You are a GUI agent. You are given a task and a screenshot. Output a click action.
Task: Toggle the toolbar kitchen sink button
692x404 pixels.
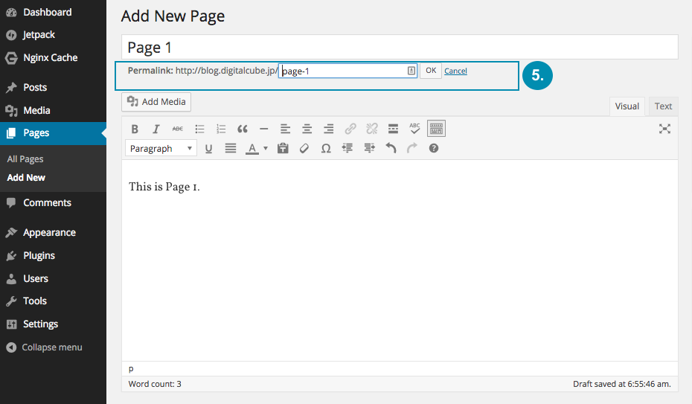point(436,129)
